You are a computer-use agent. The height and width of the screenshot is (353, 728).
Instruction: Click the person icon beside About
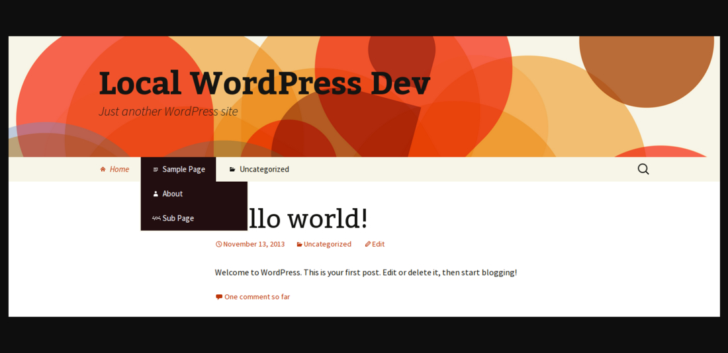[156, 194]
